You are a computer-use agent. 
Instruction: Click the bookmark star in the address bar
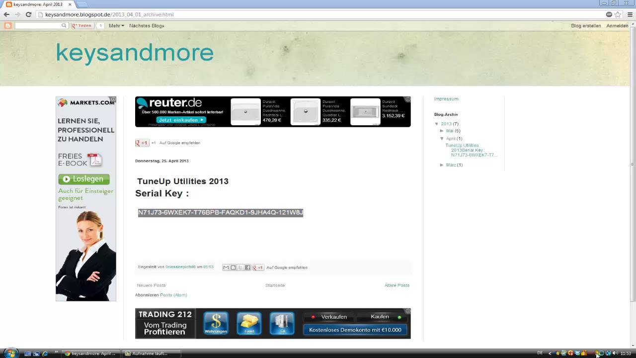click(x=618, y=14)
